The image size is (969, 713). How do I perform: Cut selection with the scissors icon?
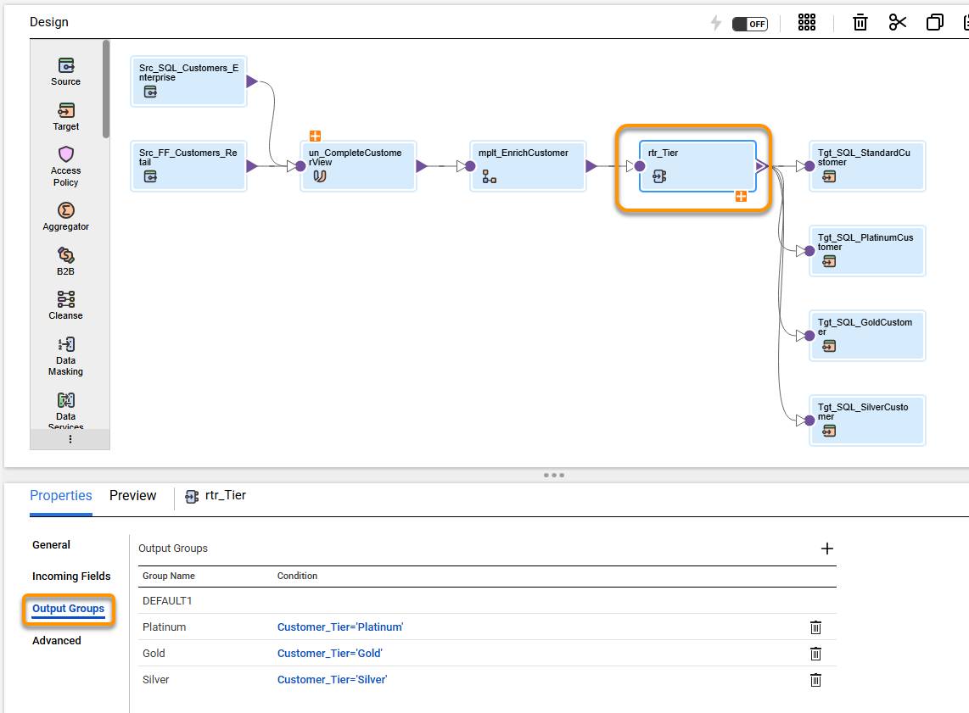coord(898,23)
